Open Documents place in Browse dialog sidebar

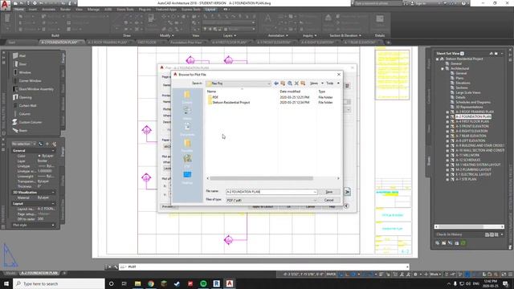point(187,128)
